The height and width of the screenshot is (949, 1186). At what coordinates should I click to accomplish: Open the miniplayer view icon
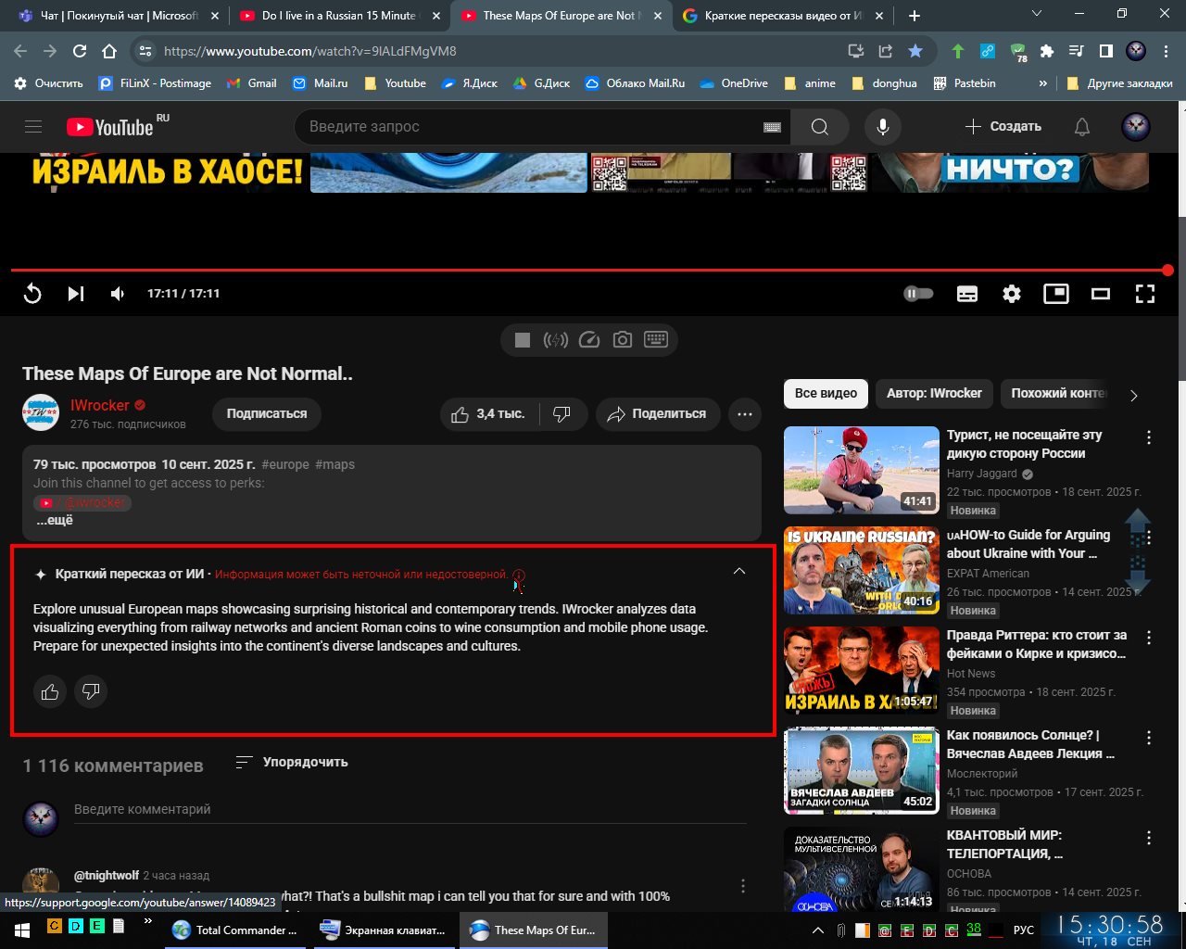coord(1056,294)
